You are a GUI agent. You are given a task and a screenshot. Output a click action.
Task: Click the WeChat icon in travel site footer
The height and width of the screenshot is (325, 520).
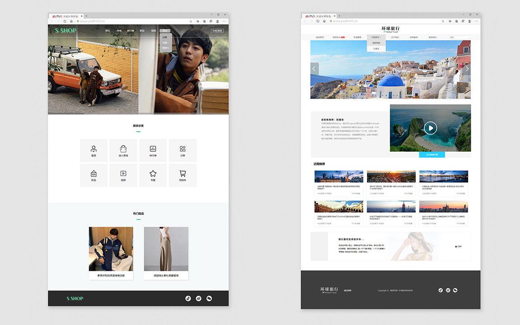coord(455,290)
